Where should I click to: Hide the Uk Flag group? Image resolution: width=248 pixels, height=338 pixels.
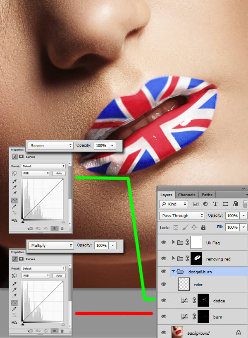[164, 242]
